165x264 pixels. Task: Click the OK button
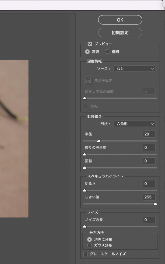(120, 20)
